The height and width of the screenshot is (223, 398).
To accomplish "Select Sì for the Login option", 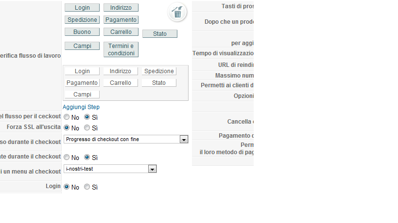I will coord(87,187).
